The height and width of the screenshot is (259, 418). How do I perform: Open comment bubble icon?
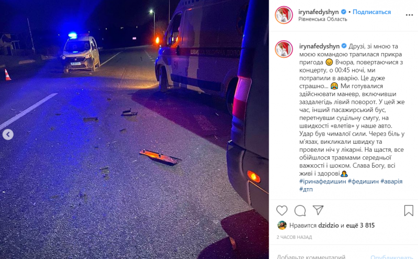(300, 211)
